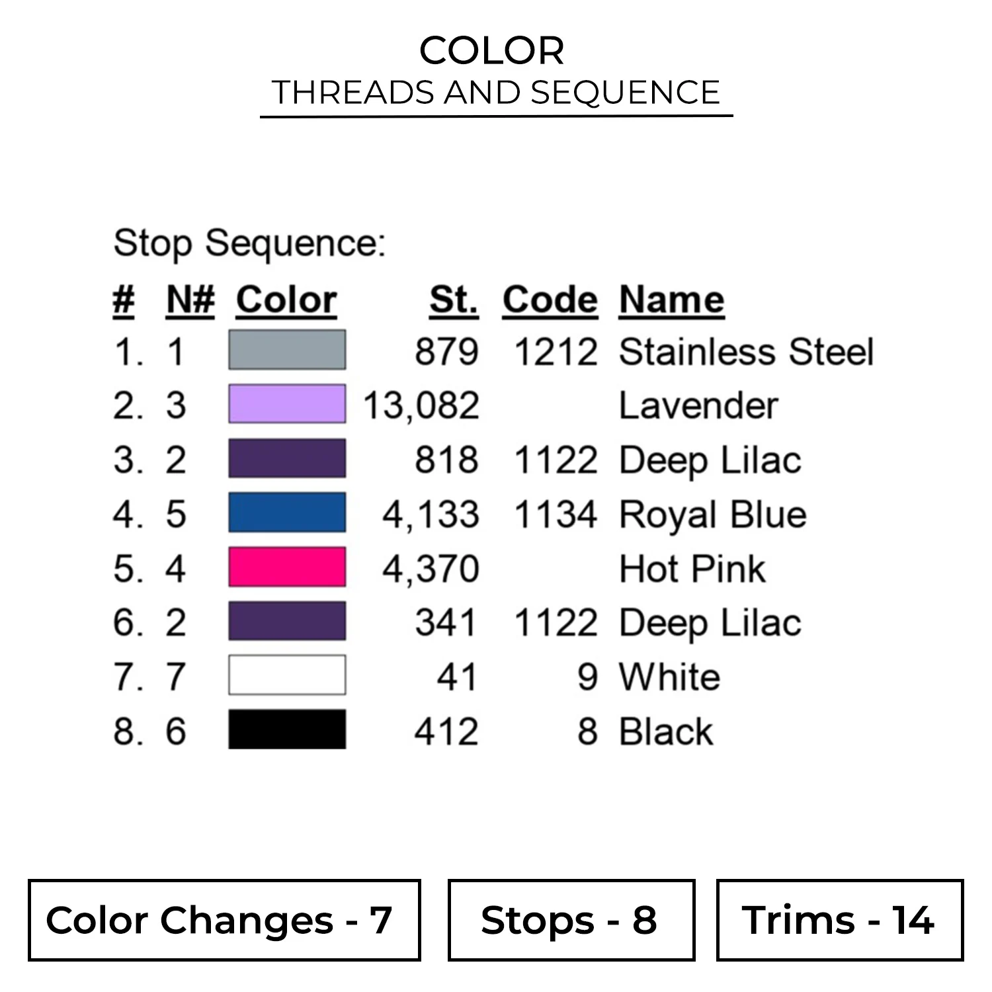The height and width of the screenshot is (992, 992).
Task: Click the Trims - 14 box
Action: click(839, 920)
